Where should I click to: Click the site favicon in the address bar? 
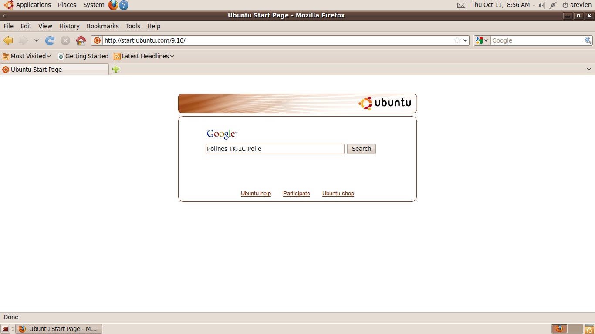click(97, 40)
